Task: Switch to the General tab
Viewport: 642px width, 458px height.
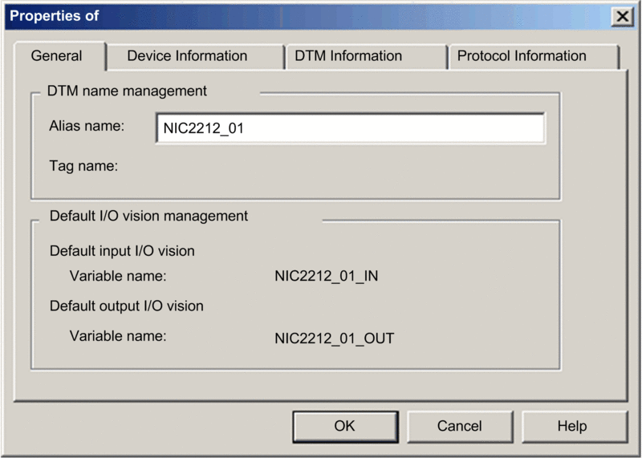Action: [56, 56]
